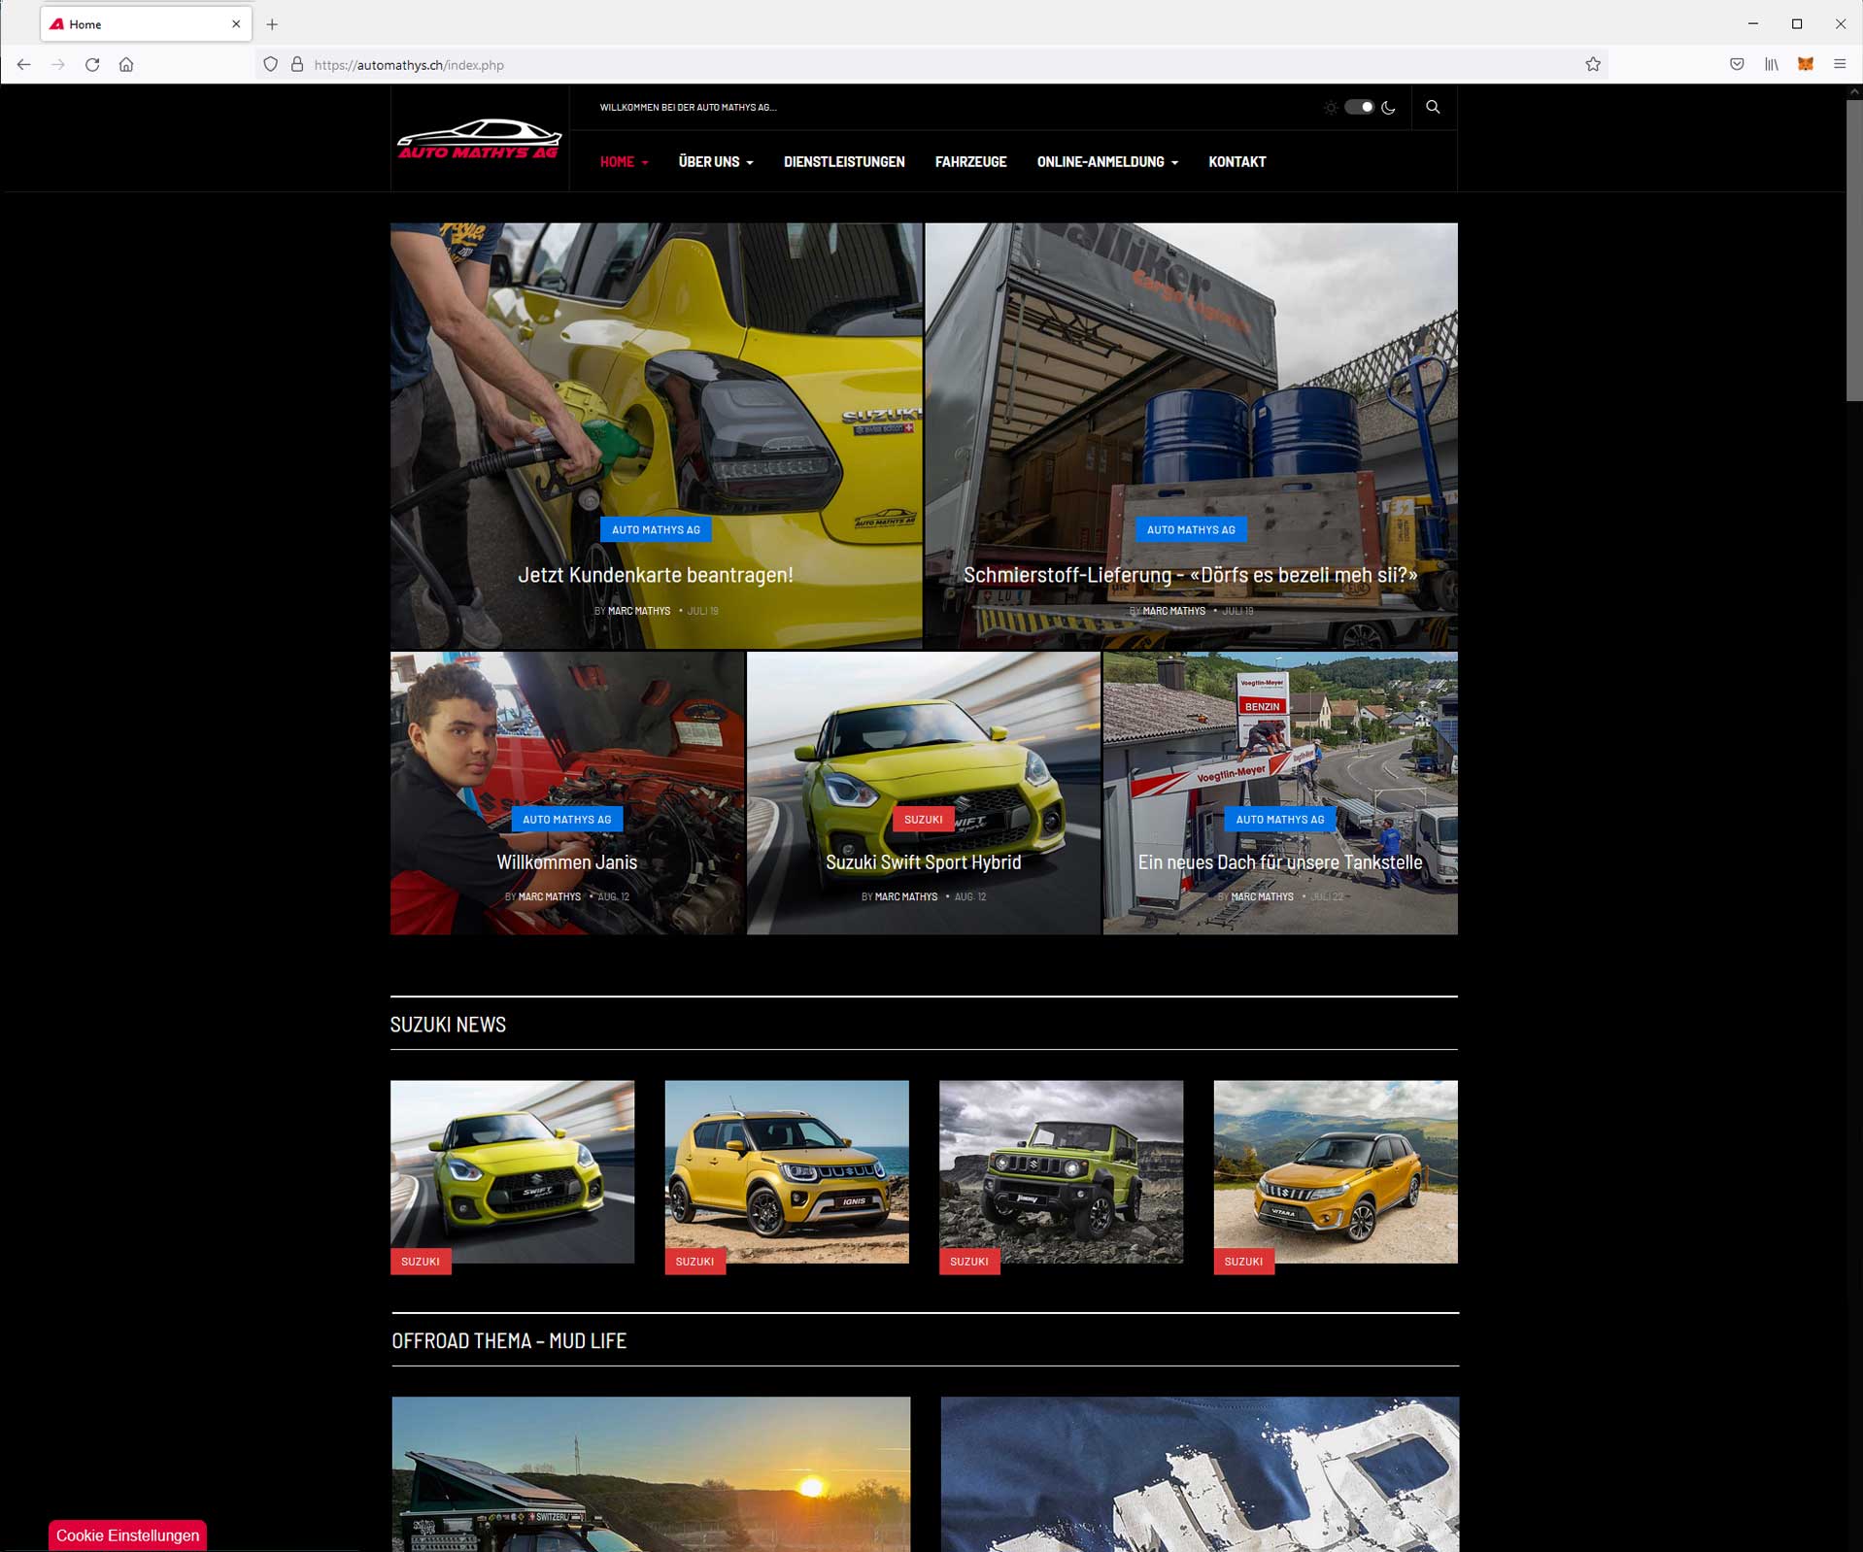Click the MetaMask fox extension icon
This screenshot has width=1863, height=1552.
1806,65
